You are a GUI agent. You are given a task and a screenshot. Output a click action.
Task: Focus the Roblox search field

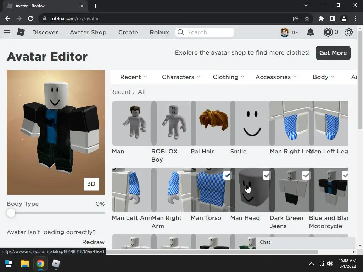(x=205, y=32)
